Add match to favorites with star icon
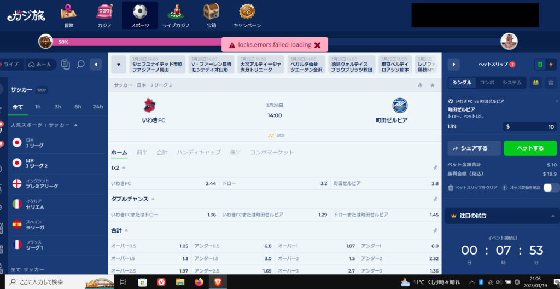 click(433, 85)
